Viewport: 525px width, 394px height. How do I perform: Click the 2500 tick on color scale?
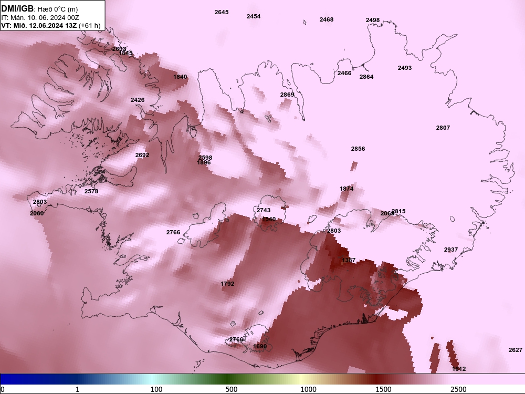click(458, 389)
